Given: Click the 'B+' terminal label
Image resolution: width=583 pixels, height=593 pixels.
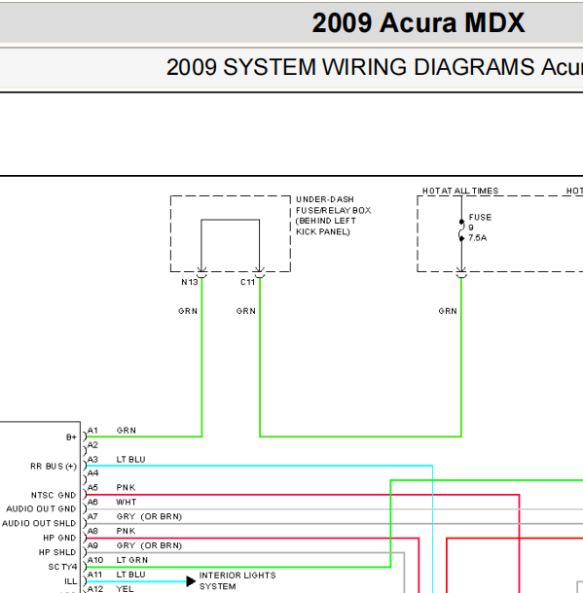Looking at the screenshot, I should (71, 437).
